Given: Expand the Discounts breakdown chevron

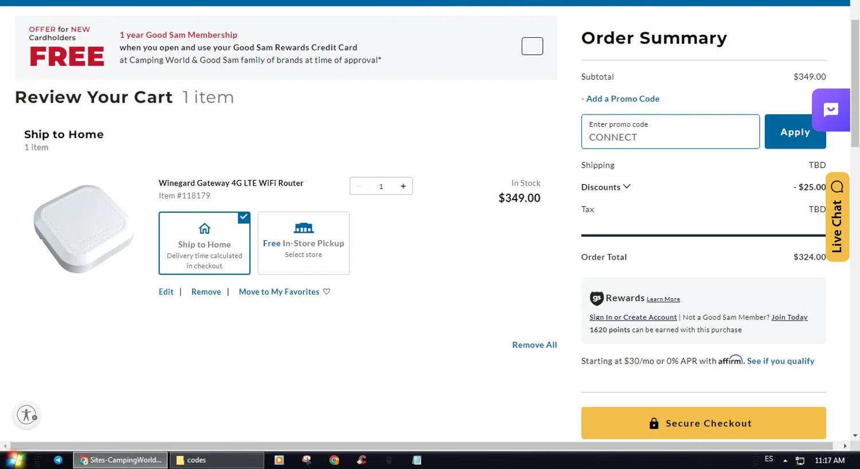Looking at the screenshot, I should [x=627, y=186].
